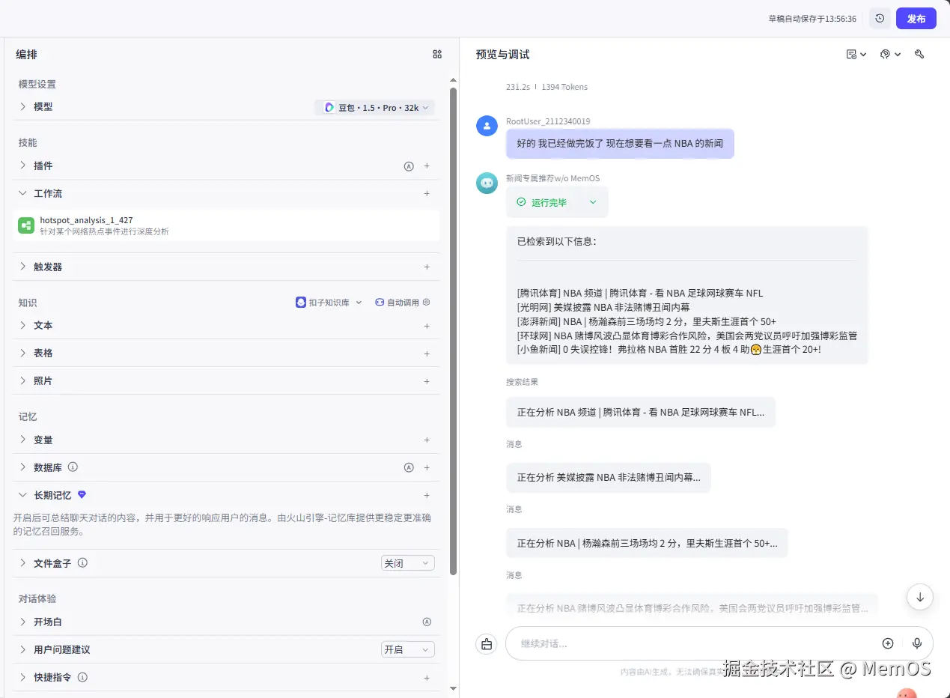
Task: Expand the 表格 knowledge section
Action: click(x=23, y=353)
